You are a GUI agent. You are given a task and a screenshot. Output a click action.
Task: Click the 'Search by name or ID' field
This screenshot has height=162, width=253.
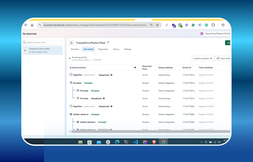[42, 42]
